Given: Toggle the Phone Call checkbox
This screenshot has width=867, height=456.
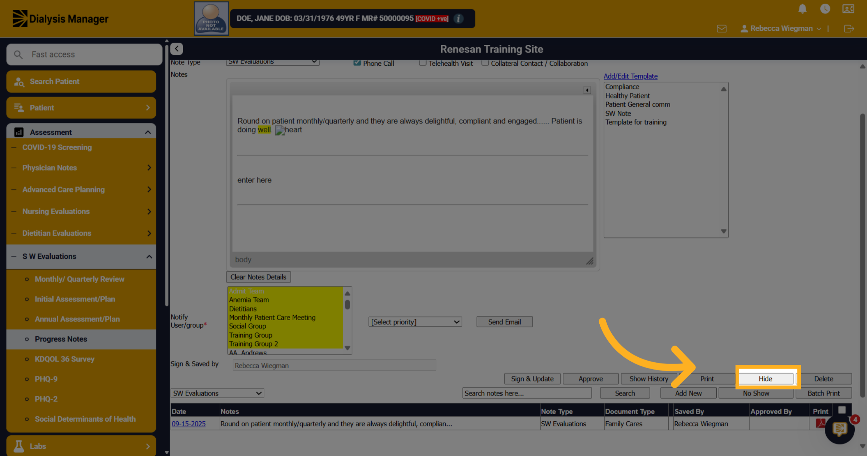Looking at the screenshot, I should click(357, 63).
